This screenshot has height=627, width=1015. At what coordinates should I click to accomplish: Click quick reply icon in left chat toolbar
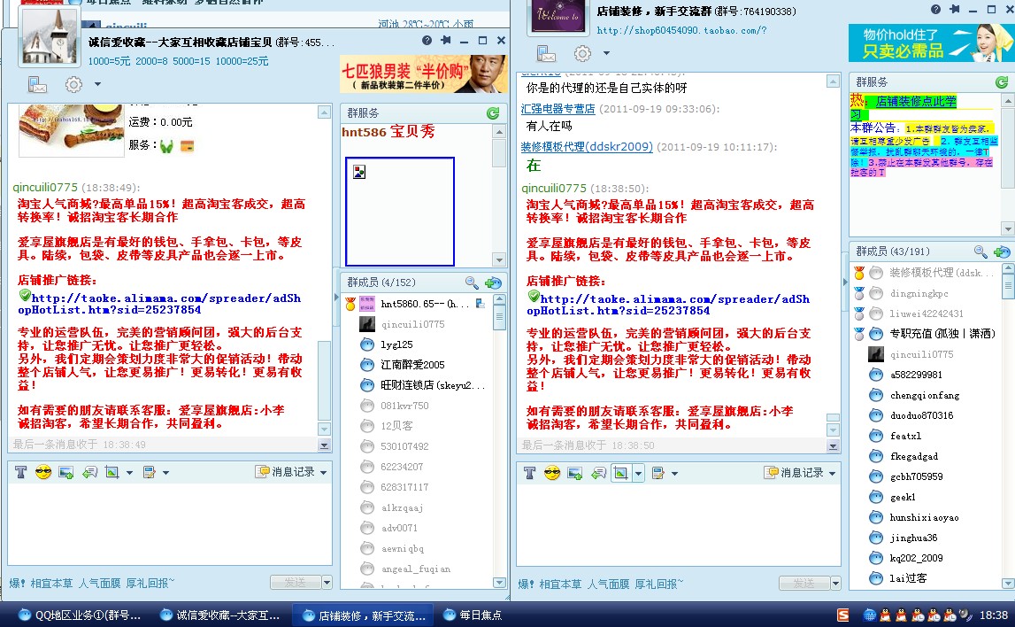(x=89, y=472)
